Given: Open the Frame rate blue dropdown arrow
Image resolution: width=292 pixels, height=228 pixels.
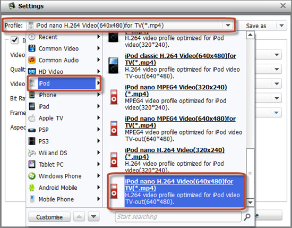Looking at the screenshot, I should click(277, 113).
